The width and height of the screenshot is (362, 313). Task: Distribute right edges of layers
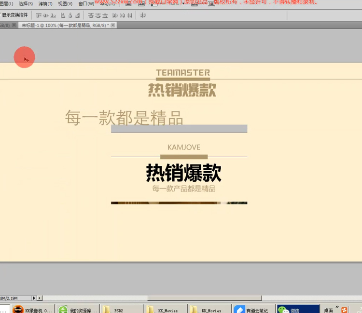[130, 15]
